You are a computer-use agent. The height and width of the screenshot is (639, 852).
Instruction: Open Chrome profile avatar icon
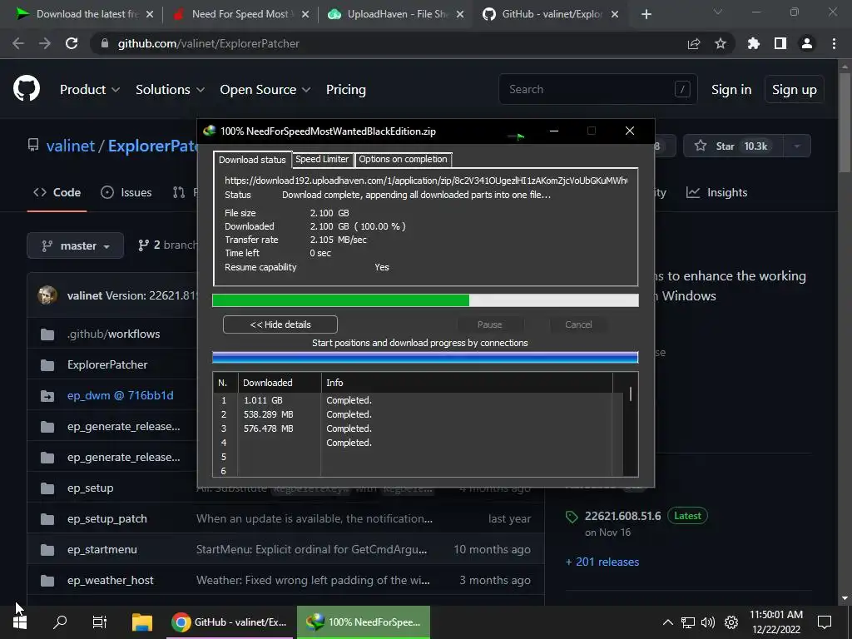(x=807, y=43)
